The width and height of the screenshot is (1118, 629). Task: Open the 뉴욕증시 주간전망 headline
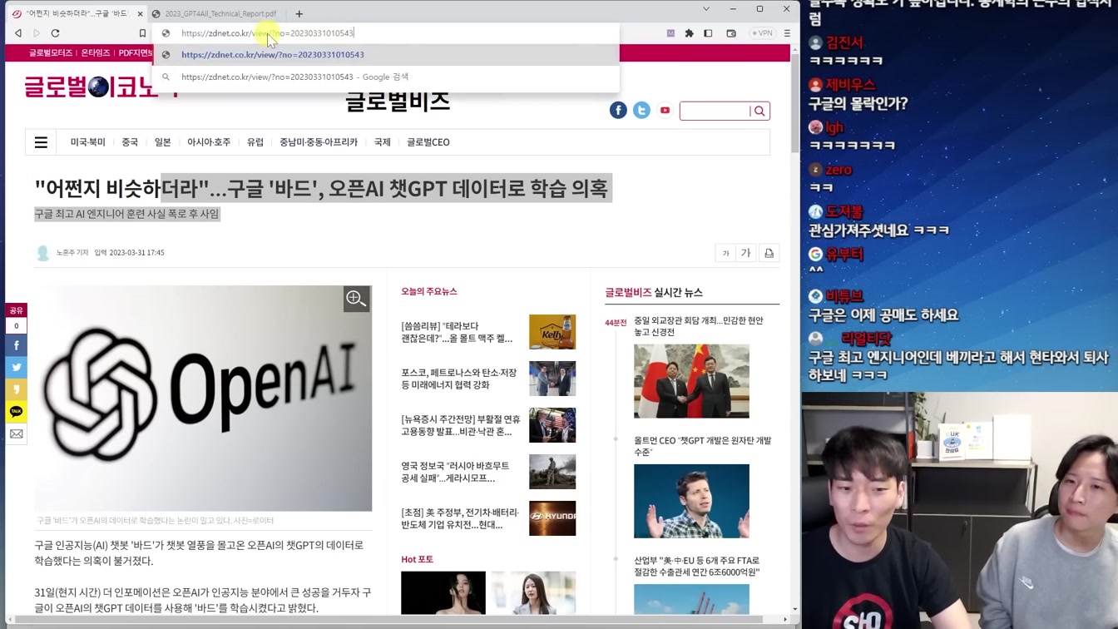click(460, 425)
